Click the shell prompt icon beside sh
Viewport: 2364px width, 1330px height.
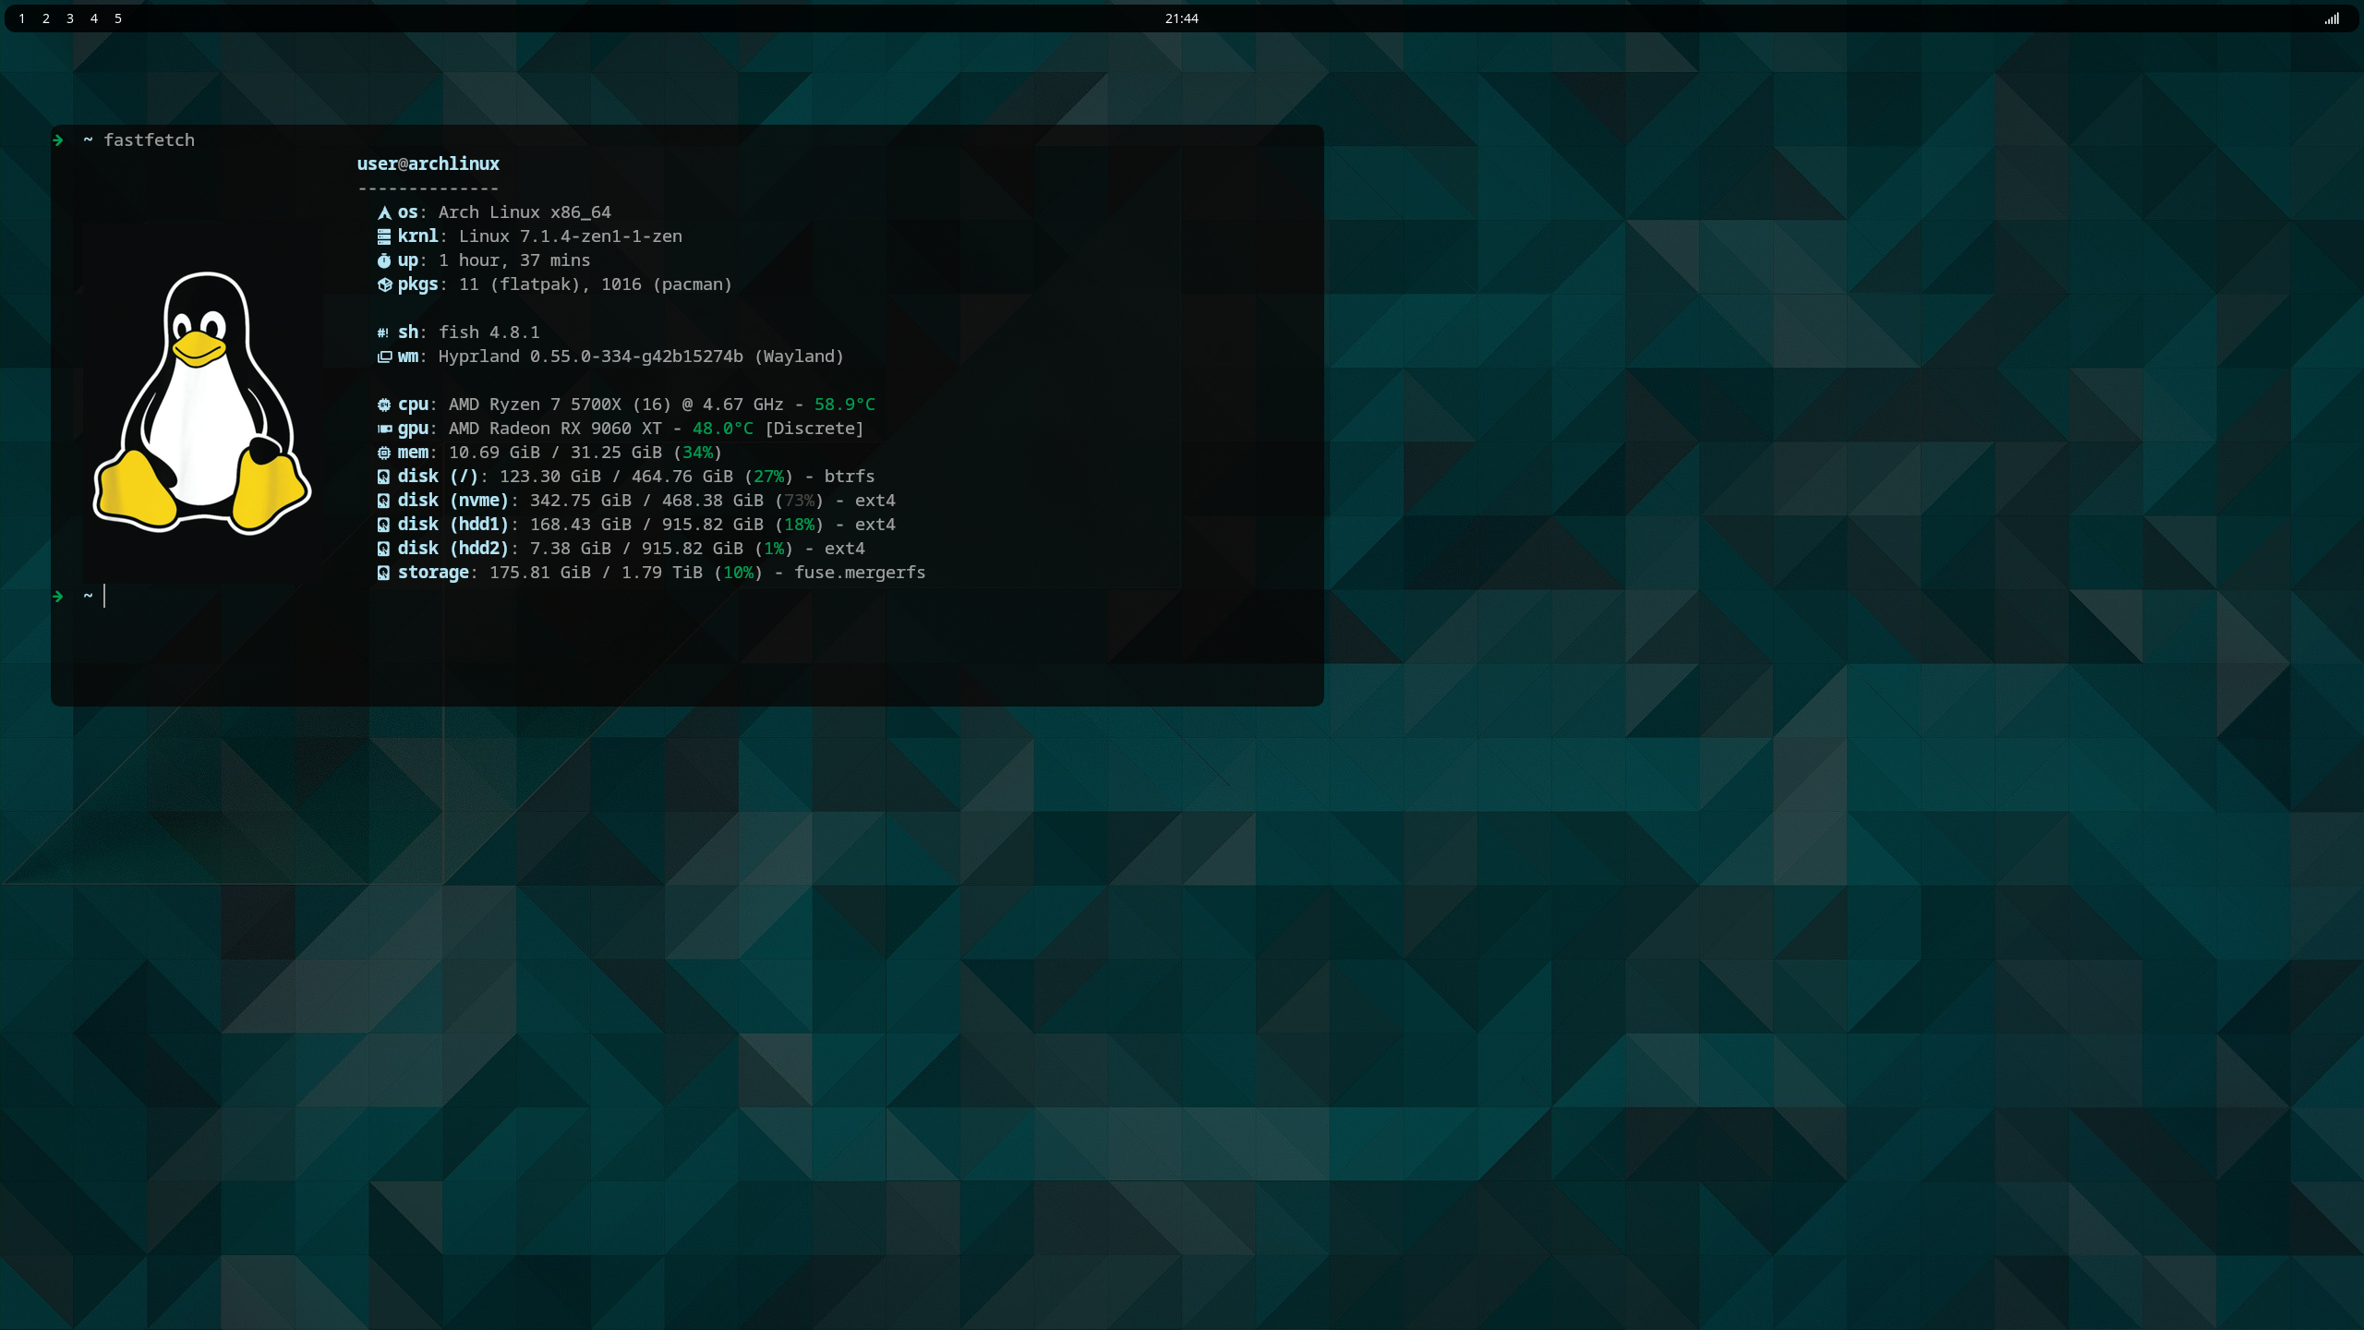tap(383, 332)
